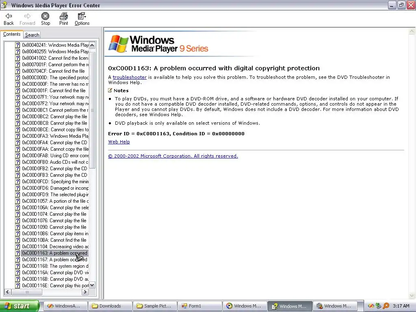Switch to Sample Pictures taskbar window
416x312 pixels.
155,306
